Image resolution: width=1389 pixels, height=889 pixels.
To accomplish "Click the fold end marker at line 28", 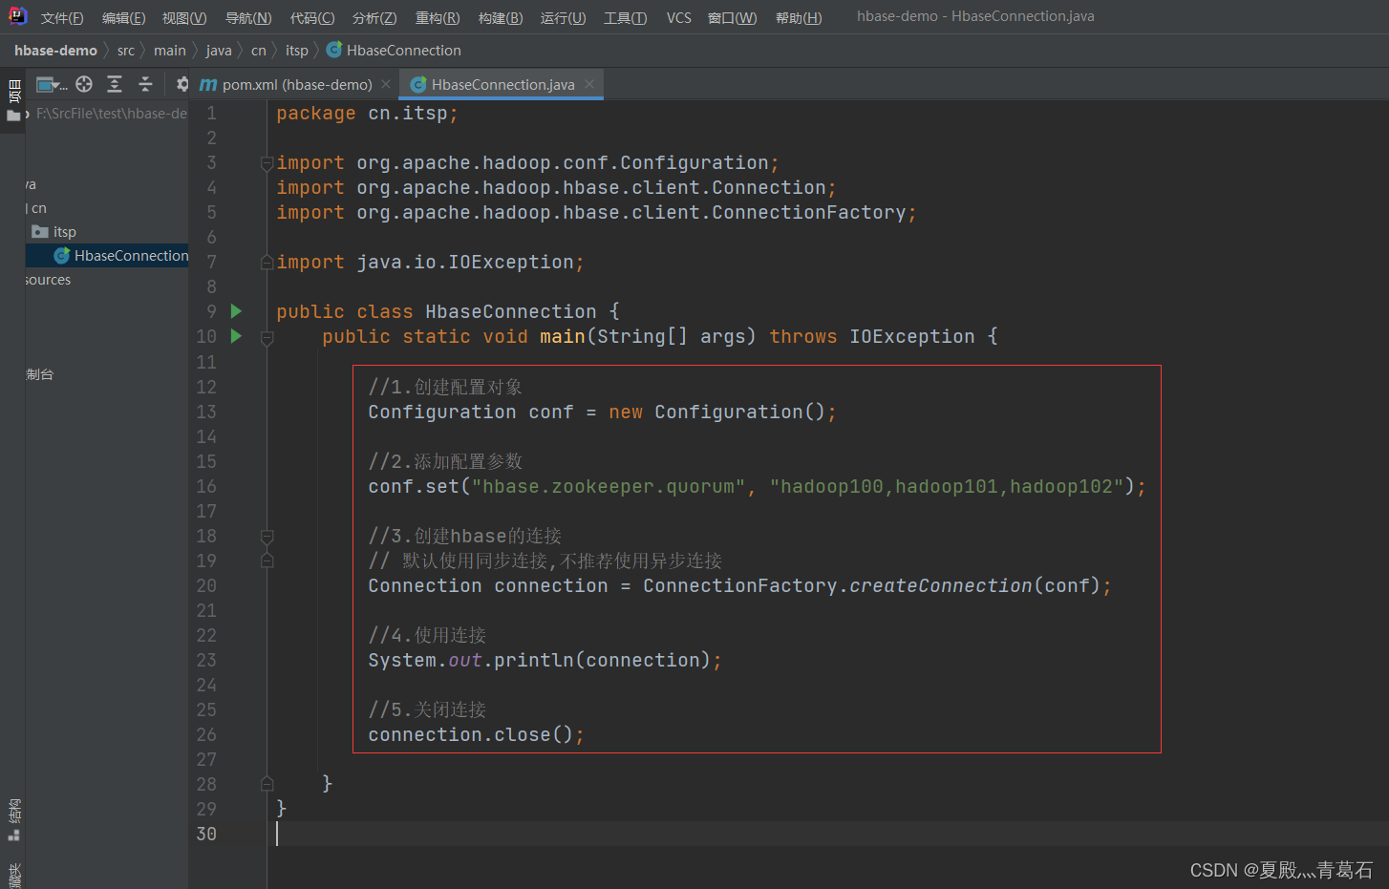I will tap(267, 784).
